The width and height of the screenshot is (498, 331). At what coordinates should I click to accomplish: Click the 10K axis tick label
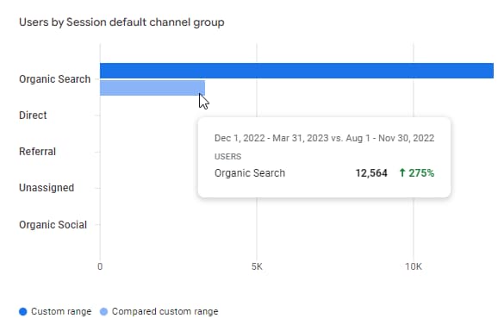pyautogui.click(x=414, y=266)
